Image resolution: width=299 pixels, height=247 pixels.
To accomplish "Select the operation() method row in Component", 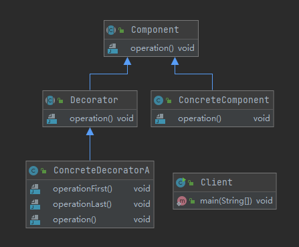I will click(151, 48).
